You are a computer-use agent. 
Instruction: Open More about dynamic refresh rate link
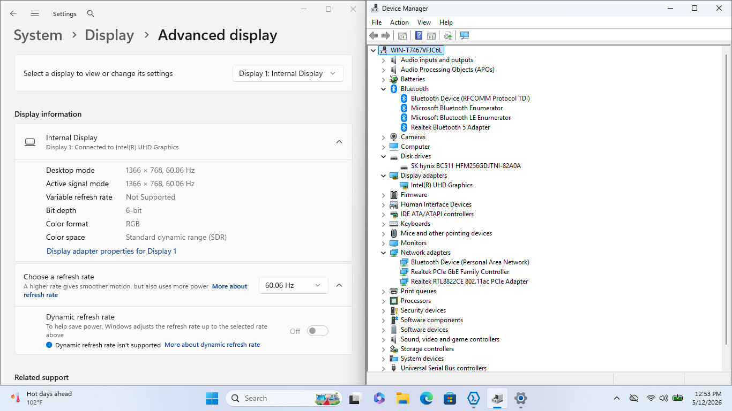[212, 345]
